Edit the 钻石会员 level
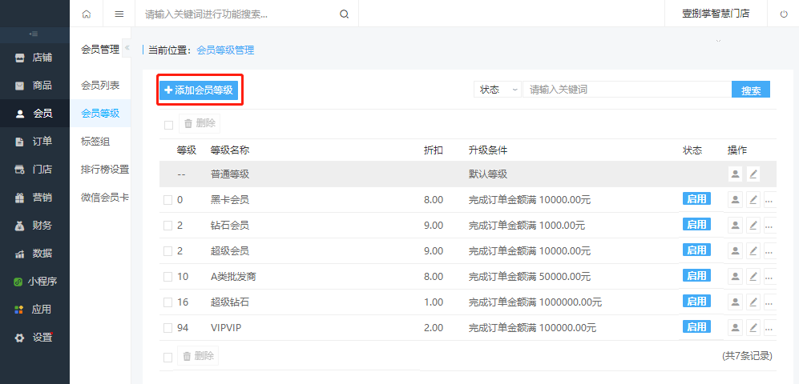This screenshot has height=384, width=799. [753, 226]
